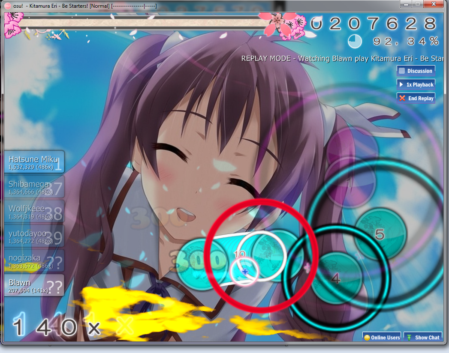449x353 pixels.
Task: End the replay
Action: point(416,98)
